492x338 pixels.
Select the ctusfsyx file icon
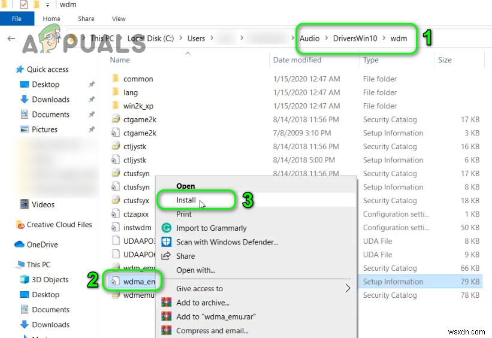click(x=116, y=200)
